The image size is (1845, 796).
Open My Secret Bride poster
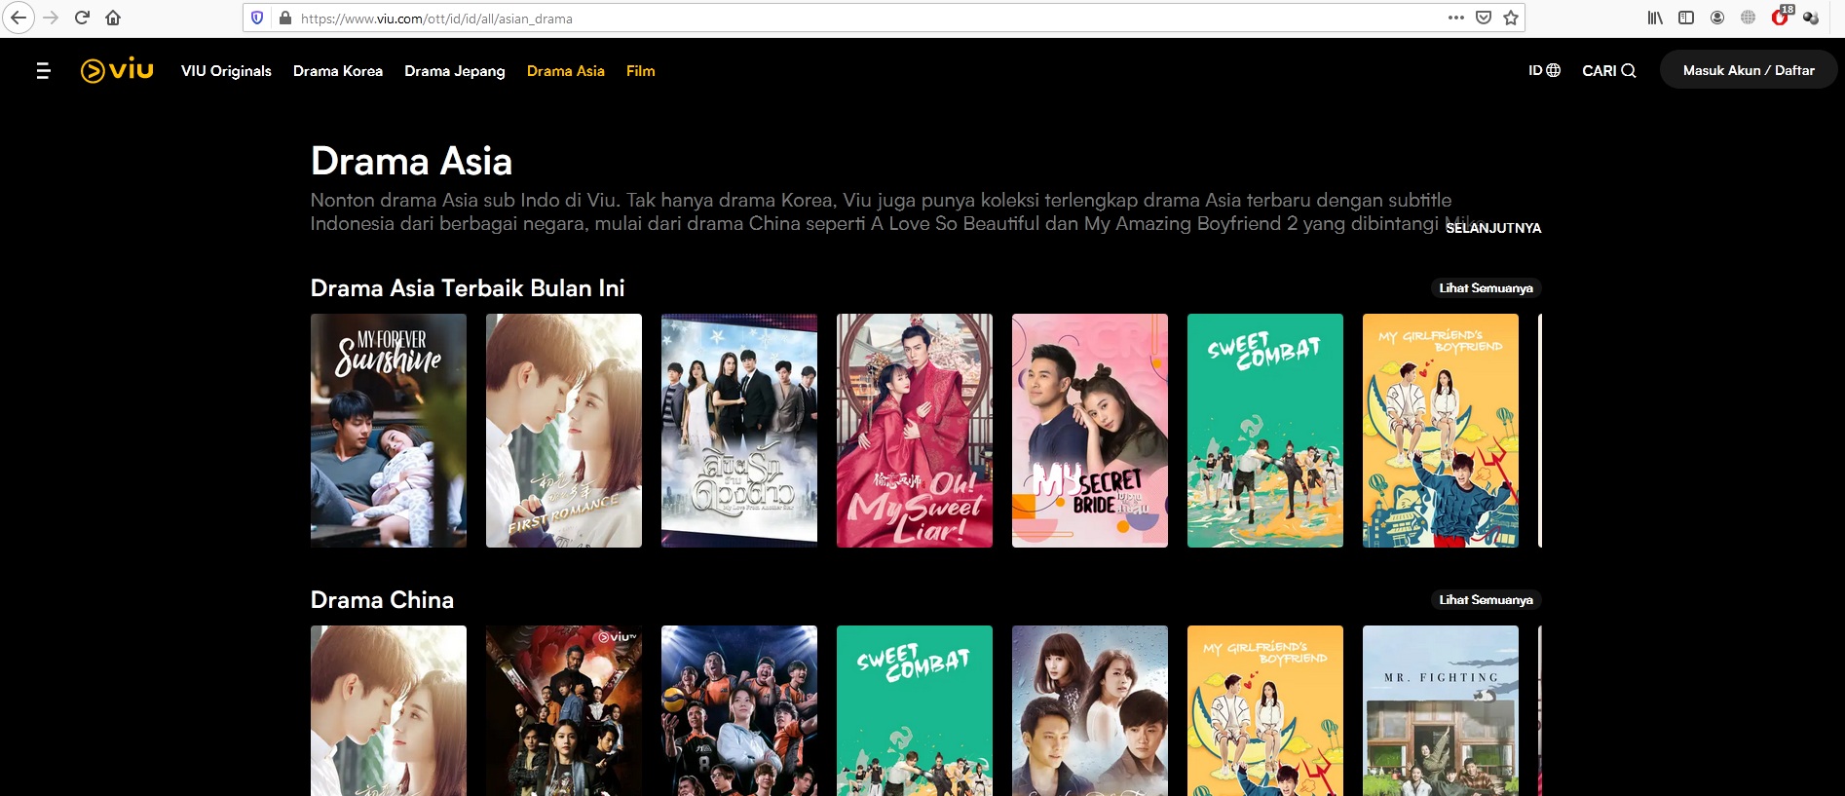1090,431
